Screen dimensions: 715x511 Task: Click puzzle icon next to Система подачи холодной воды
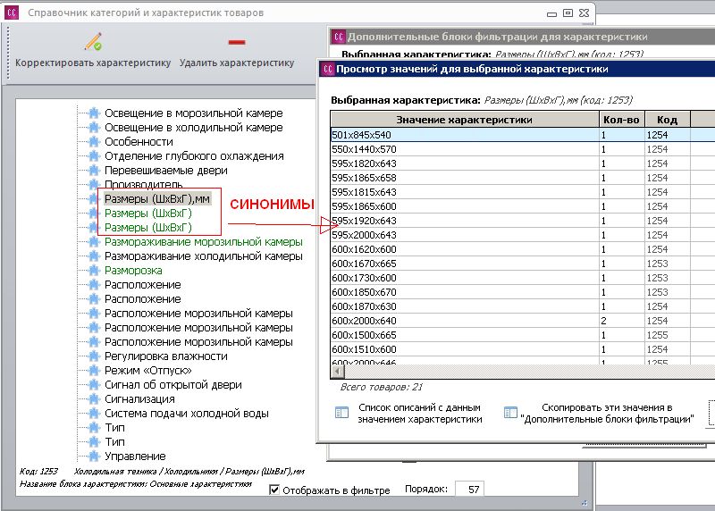(94, 413)
